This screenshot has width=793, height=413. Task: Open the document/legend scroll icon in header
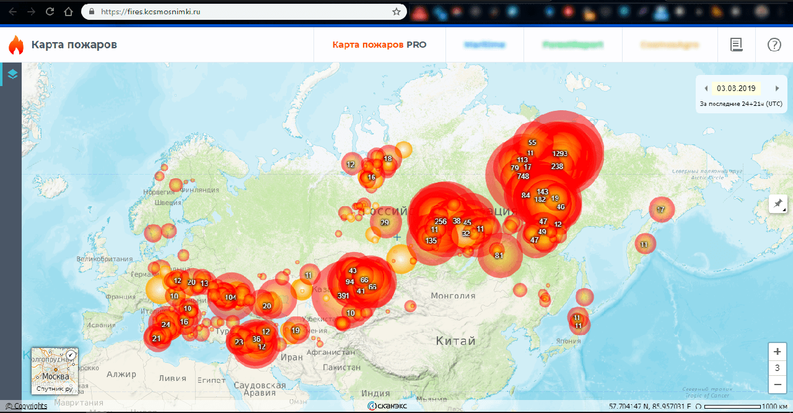(736, 45)
